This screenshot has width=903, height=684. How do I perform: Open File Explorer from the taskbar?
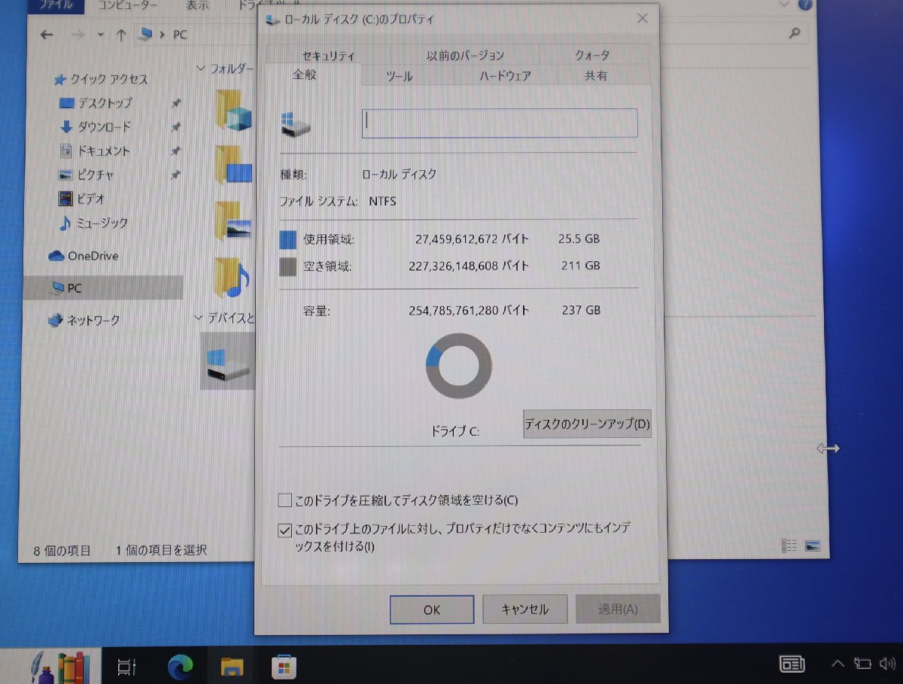(x=232, y=665)
